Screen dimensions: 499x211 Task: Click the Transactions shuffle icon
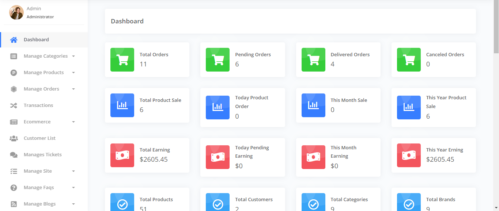[x=14, y=105]
